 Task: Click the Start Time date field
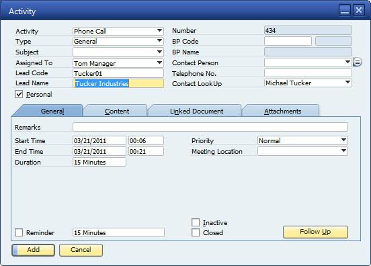99,140
